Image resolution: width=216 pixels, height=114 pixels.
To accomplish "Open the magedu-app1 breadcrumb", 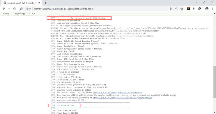I will [x=20, y=14].
